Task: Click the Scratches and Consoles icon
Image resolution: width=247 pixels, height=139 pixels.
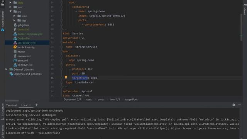Action: [x=11, y=74]
